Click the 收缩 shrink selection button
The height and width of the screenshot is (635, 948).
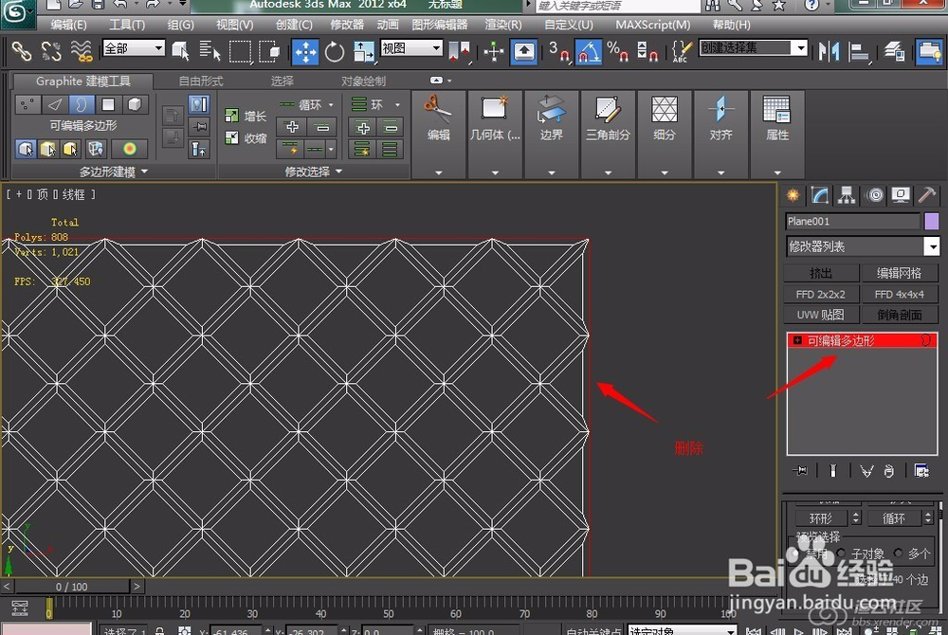[246, 138]
